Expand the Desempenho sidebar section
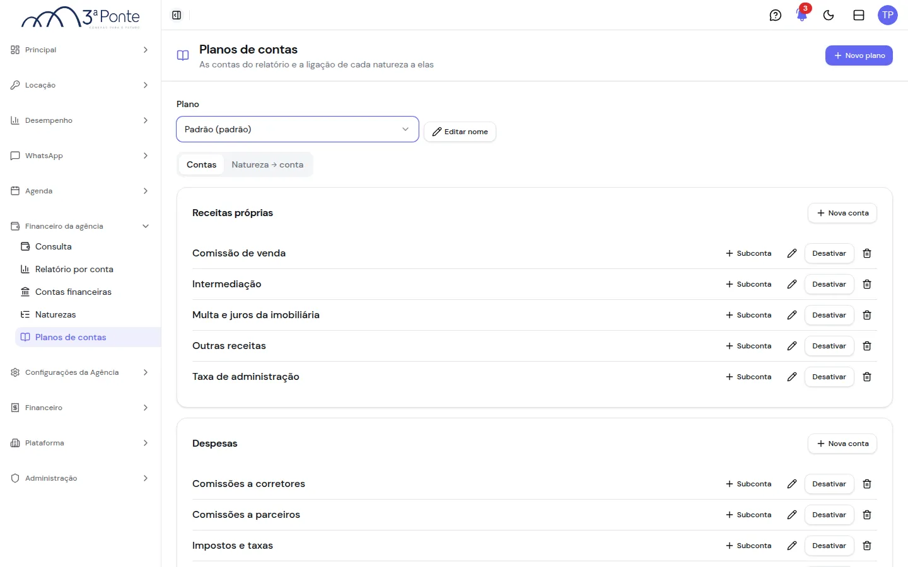The width and height of the screenshot is (908, 567). [x=80, y=120]
